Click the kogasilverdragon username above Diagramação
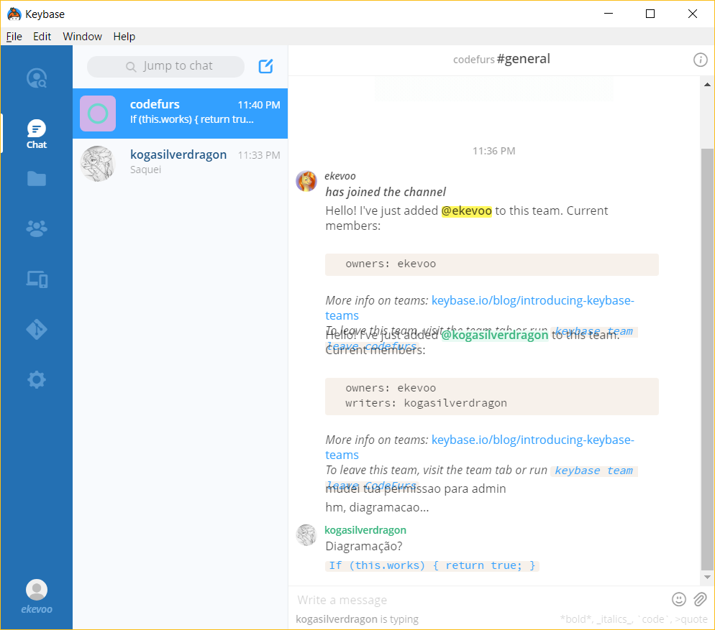This screenshot has height=630, width=715. (x=365, y=529)
